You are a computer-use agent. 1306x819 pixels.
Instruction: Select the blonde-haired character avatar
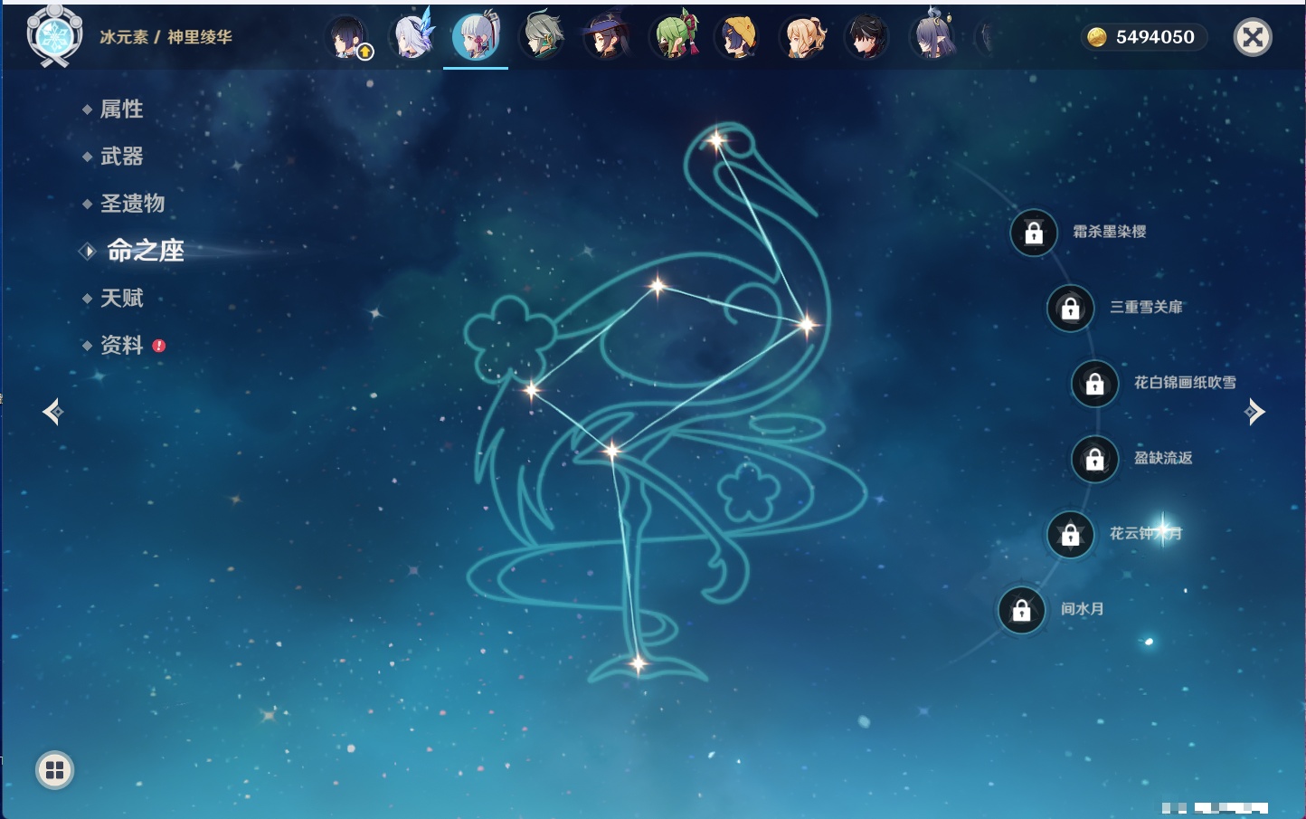[x=803, y=37]
